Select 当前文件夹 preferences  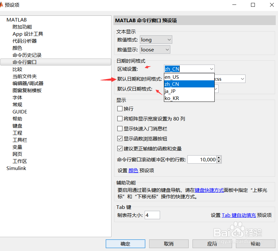24,76
